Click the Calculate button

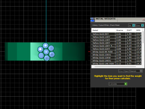pyautogui.click(x=118, y=84)
